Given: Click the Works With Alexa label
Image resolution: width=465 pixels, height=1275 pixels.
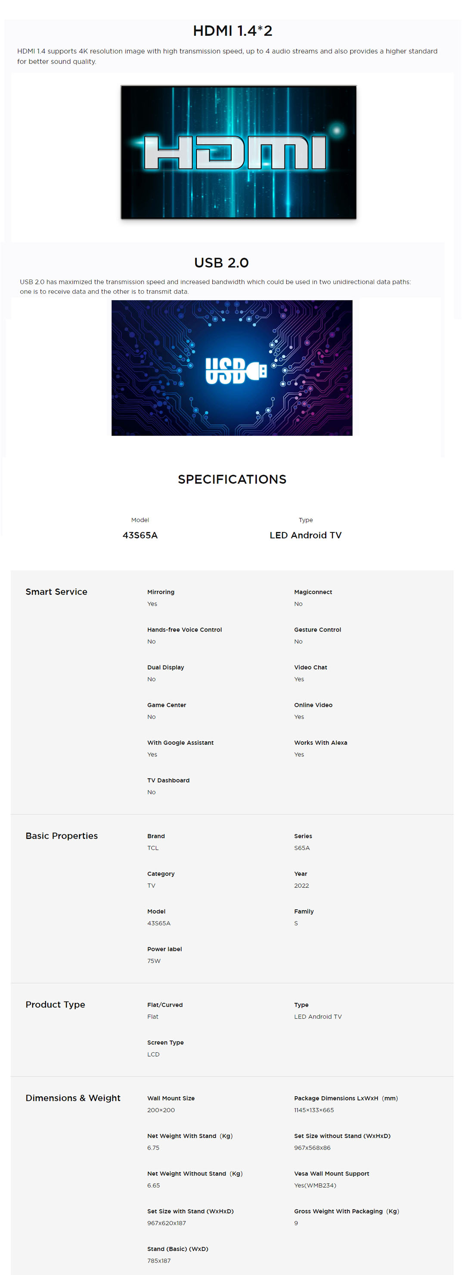Looking at the screenshot, I should tap(321, 743).
